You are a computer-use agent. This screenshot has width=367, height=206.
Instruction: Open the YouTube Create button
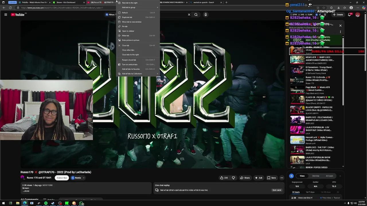[338, 15]
